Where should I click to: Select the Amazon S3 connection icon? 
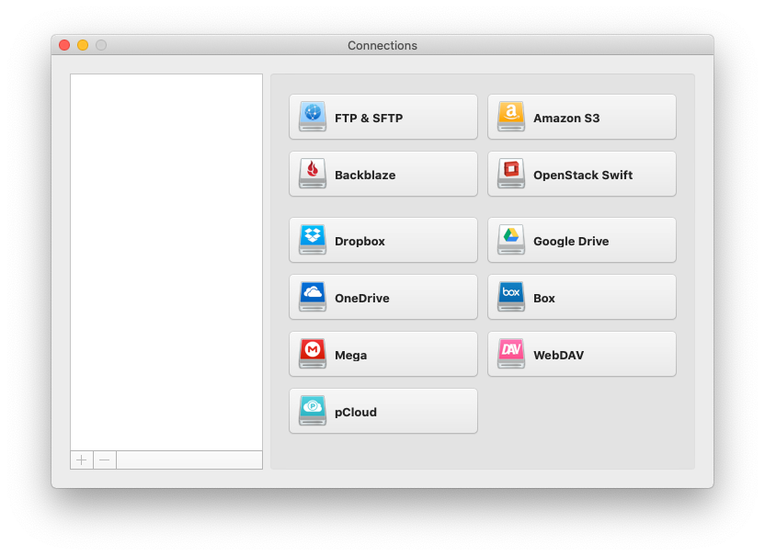(511, 117)
